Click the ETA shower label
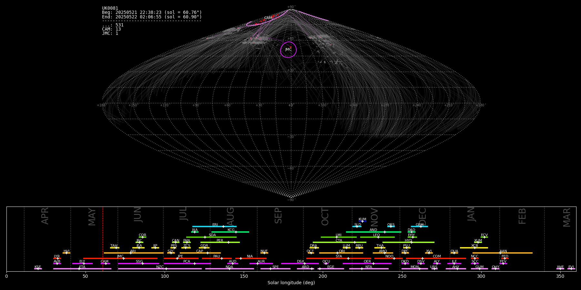This screenshot has height=290, width=581. tap(82, 267)
